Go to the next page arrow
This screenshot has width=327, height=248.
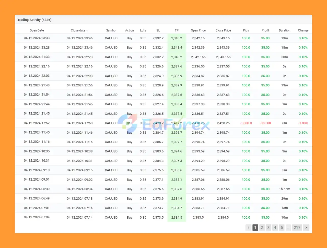coord(306,228)
